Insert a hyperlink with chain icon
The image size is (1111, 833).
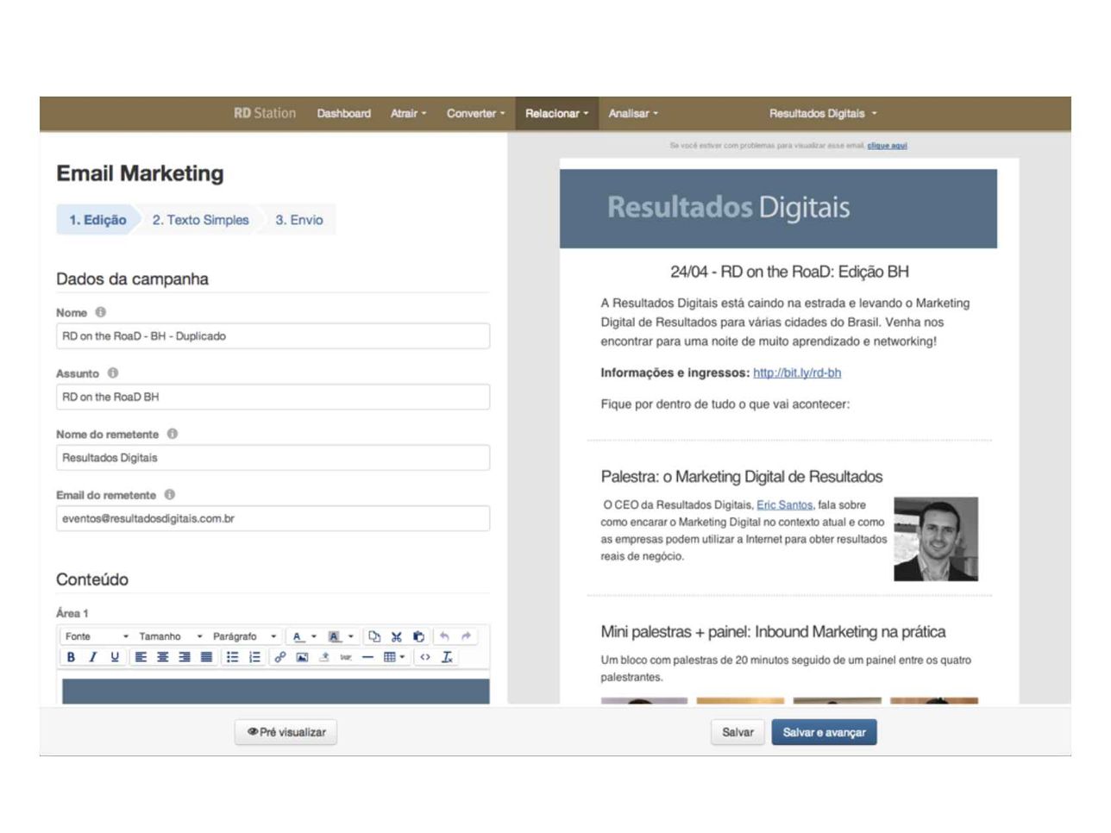click(x=279, y=657)
